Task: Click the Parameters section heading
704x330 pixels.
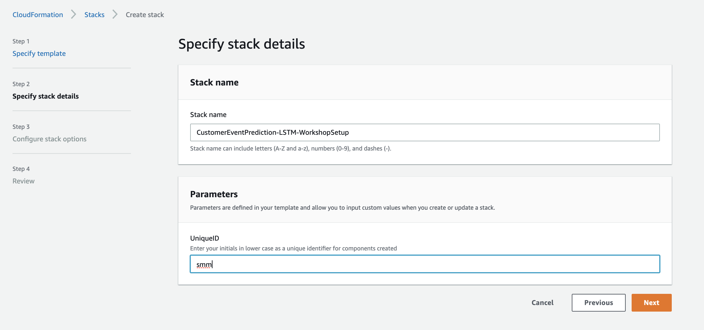Action: point(214,194)
